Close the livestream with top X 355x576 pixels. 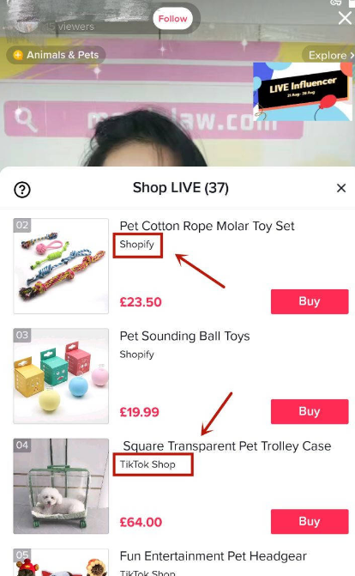pyautogui.click(x=345, y=18)
